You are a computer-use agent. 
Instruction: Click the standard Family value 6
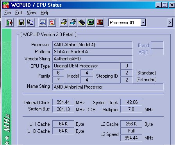58,73
